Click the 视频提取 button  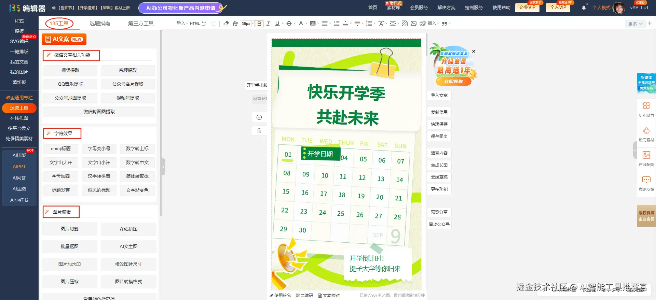[x=70, y=70]
